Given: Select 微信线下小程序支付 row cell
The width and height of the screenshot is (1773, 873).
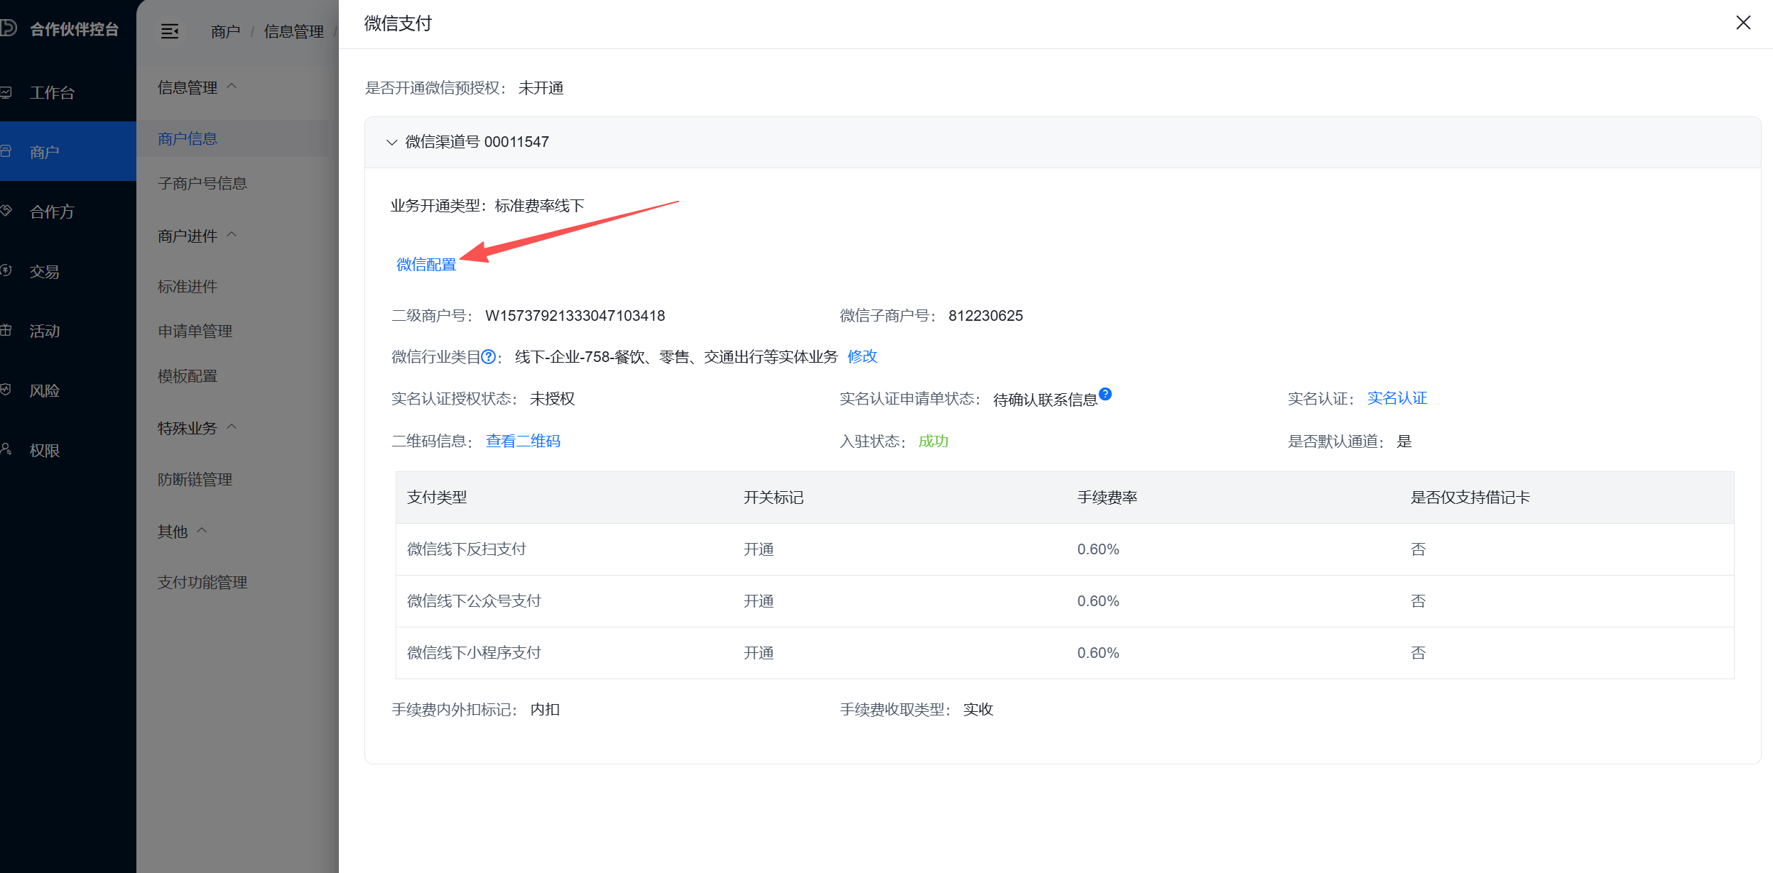Looking at the screenshot, I should click(474, 652).
